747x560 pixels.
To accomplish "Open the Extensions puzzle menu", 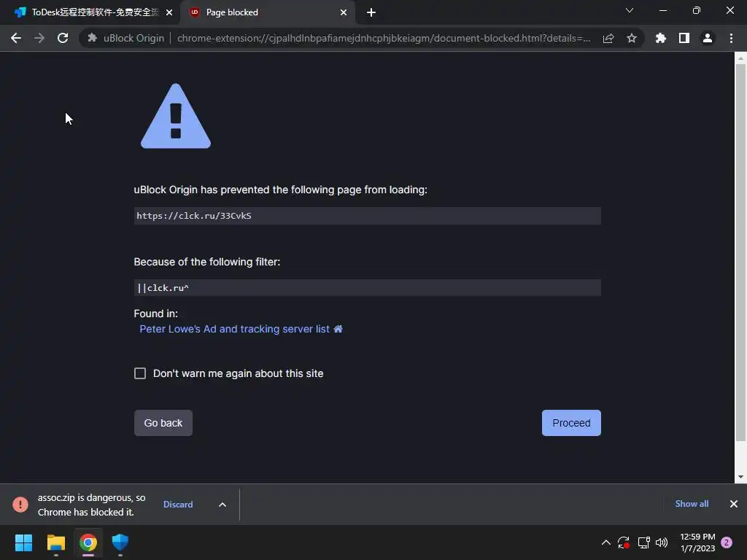I will point(661,38).
